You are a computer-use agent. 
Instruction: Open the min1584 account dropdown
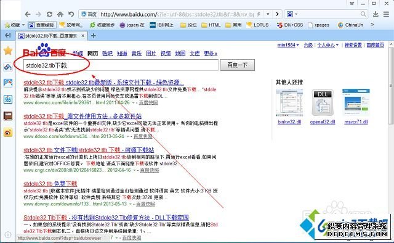click(x=288, y=45)
